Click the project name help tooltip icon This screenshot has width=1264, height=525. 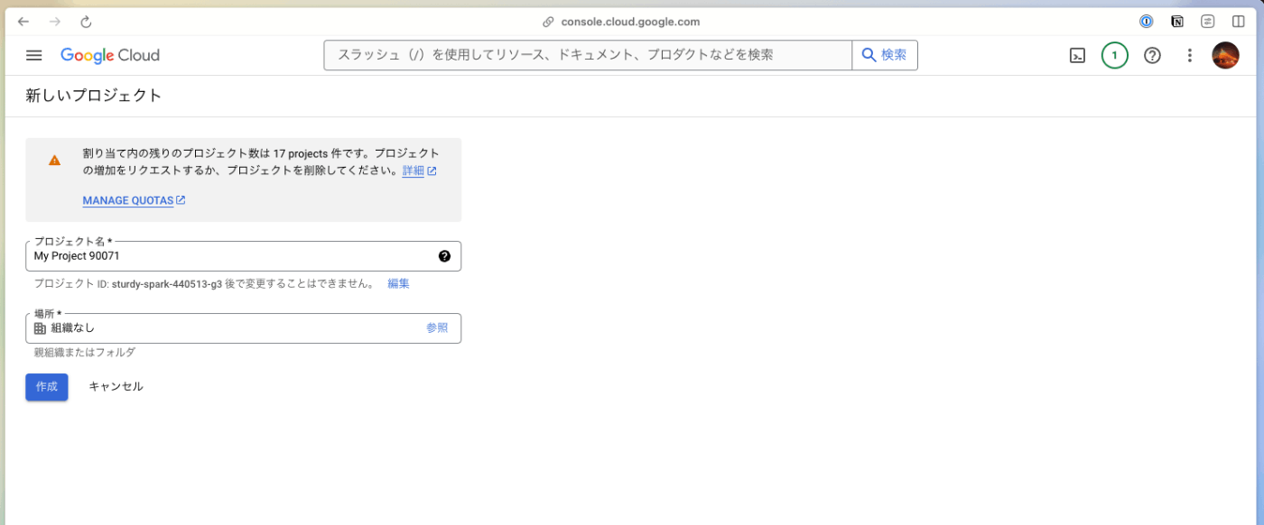(444, 256)
